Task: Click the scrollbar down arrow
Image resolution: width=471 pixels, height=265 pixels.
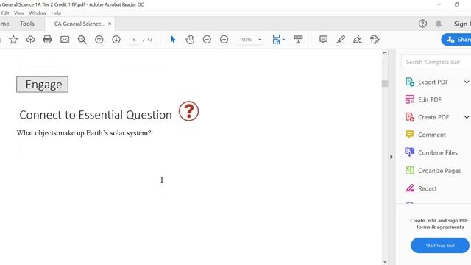Action: click(x=385, y=261)
